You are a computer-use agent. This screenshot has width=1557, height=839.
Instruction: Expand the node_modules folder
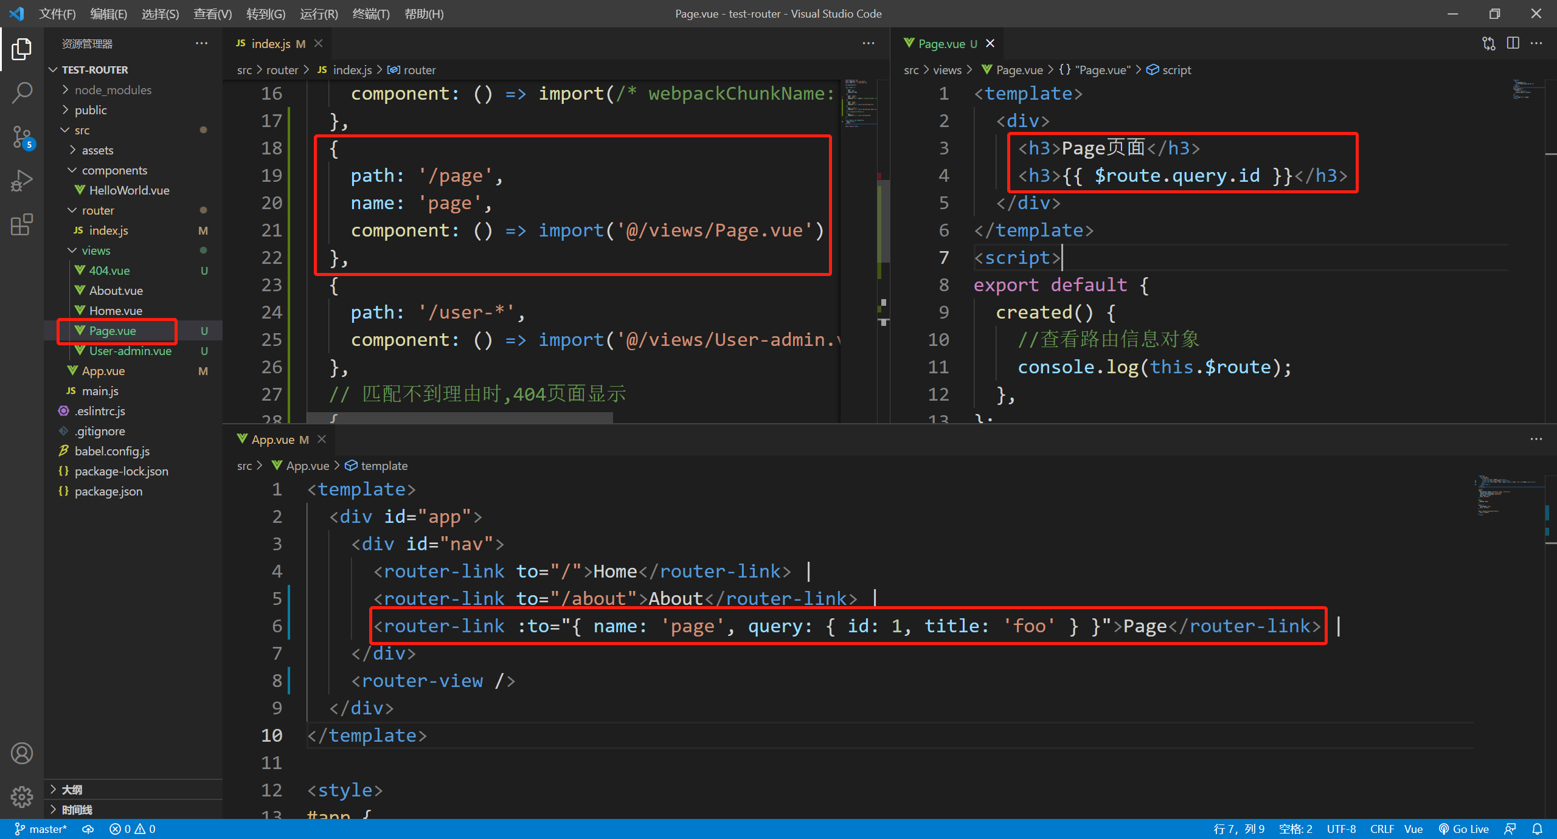[x=113, y=90]
